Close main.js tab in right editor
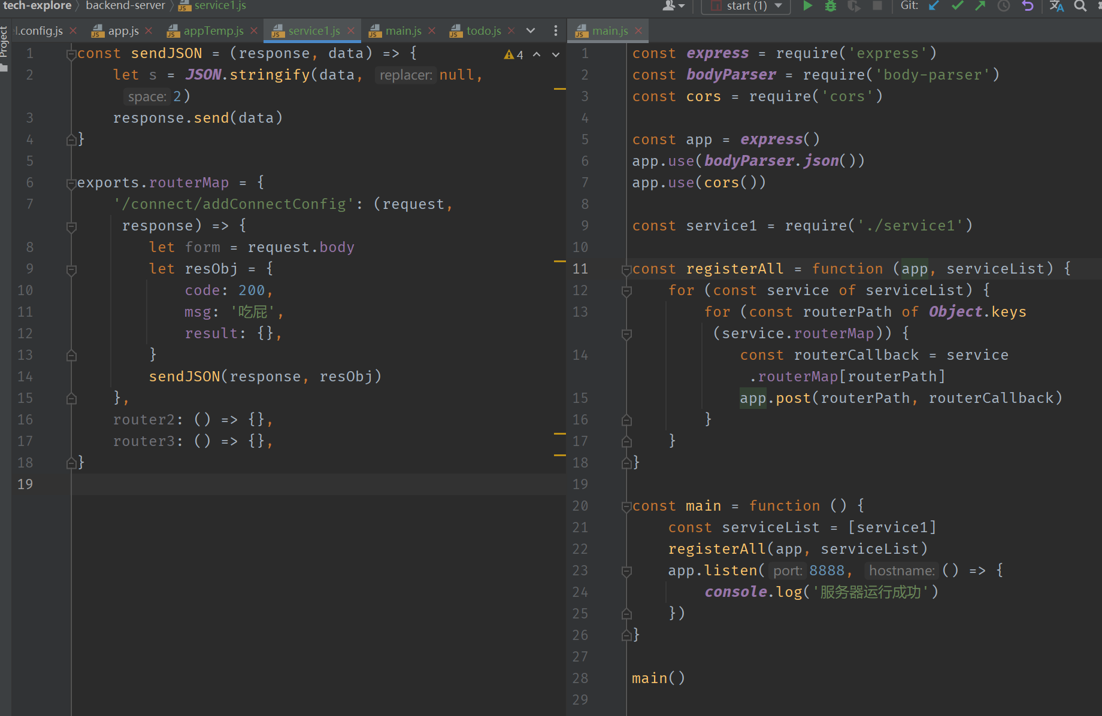This screenshot has width=1102, height=716. coord(638,31)
